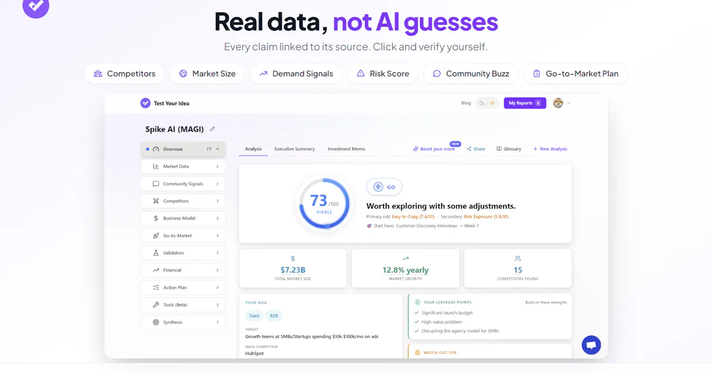Click the 73/100 viability score gauge
Screen dimensions: 712x373
coord(324,204)
